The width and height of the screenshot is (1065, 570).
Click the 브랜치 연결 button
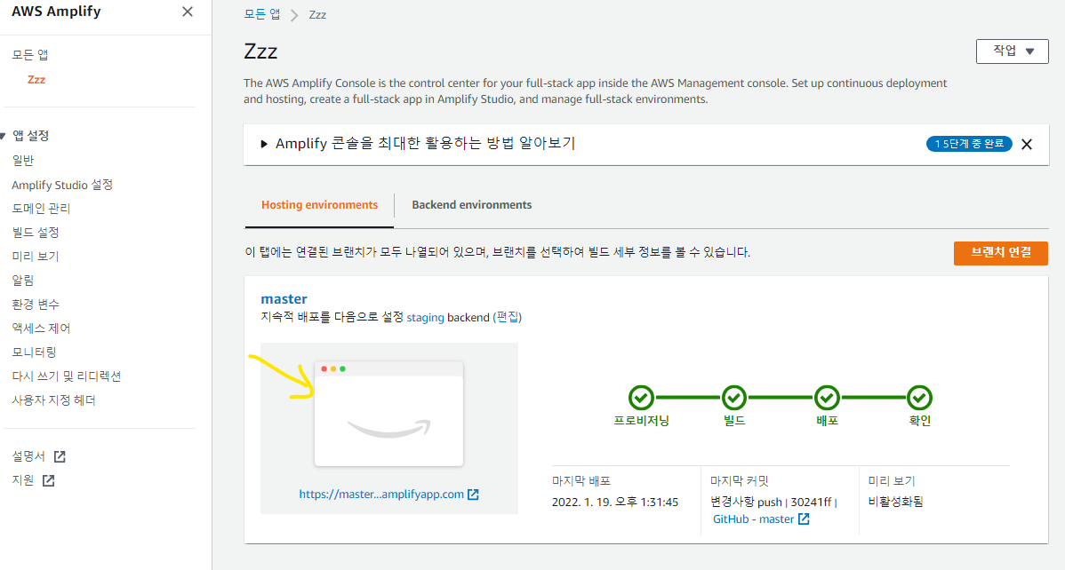pyautogui.click(x=1000, y=252)
